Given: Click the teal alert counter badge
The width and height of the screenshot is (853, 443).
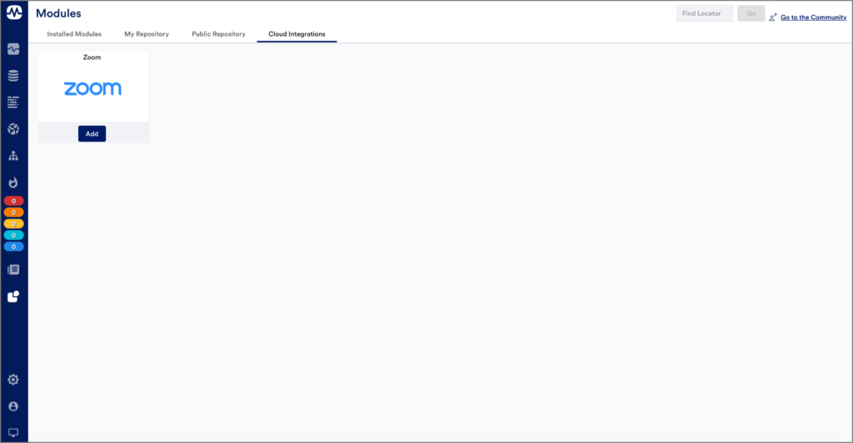Looking at the screenshot, I should click(x=13, y=235).
